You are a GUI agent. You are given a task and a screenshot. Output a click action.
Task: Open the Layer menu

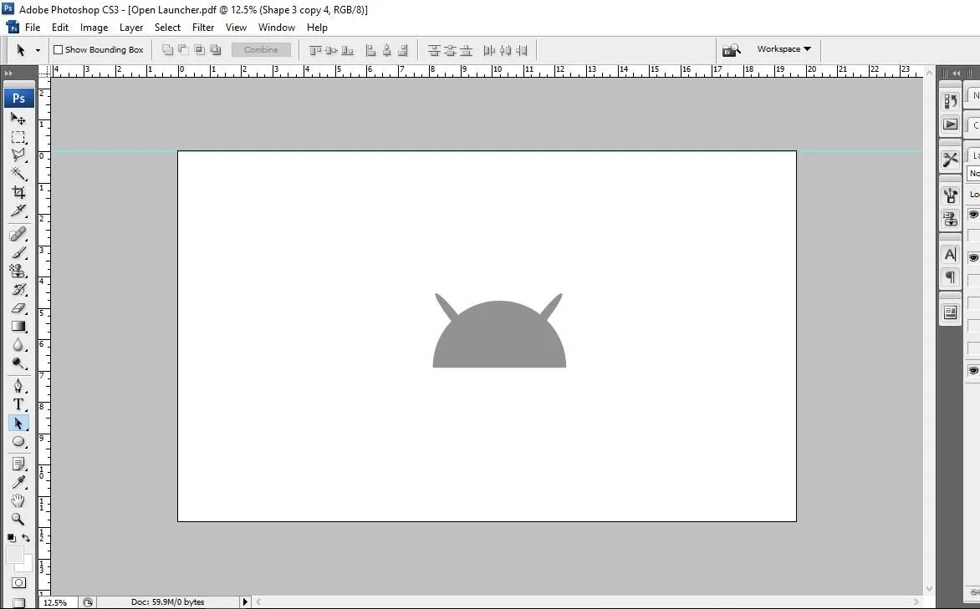tap(131, 28)
